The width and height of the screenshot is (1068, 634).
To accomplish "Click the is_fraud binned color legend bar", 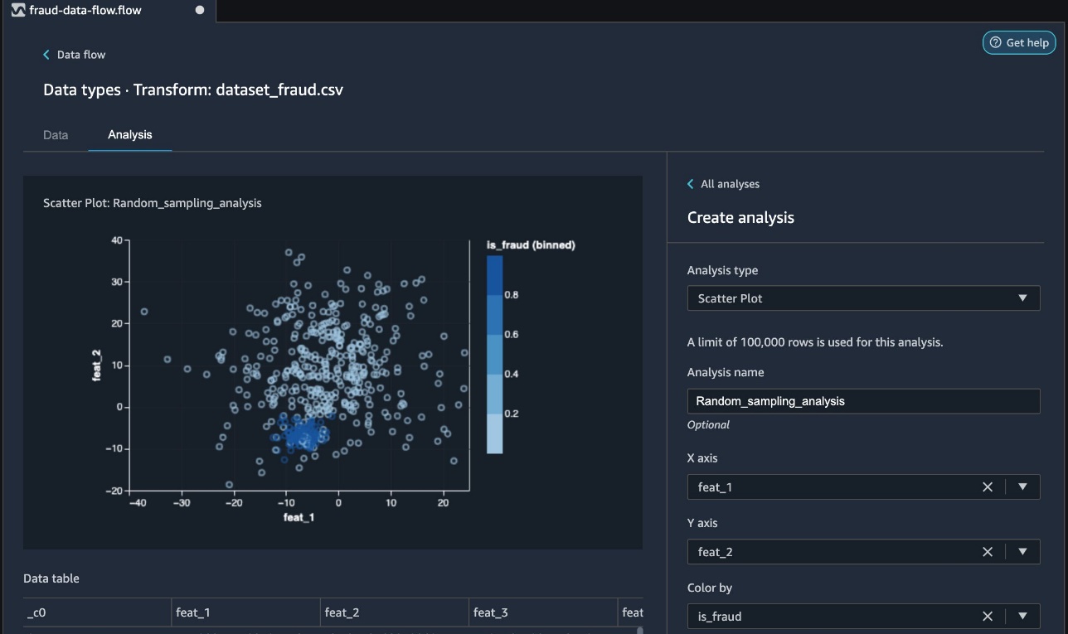I will pos(494,354).
